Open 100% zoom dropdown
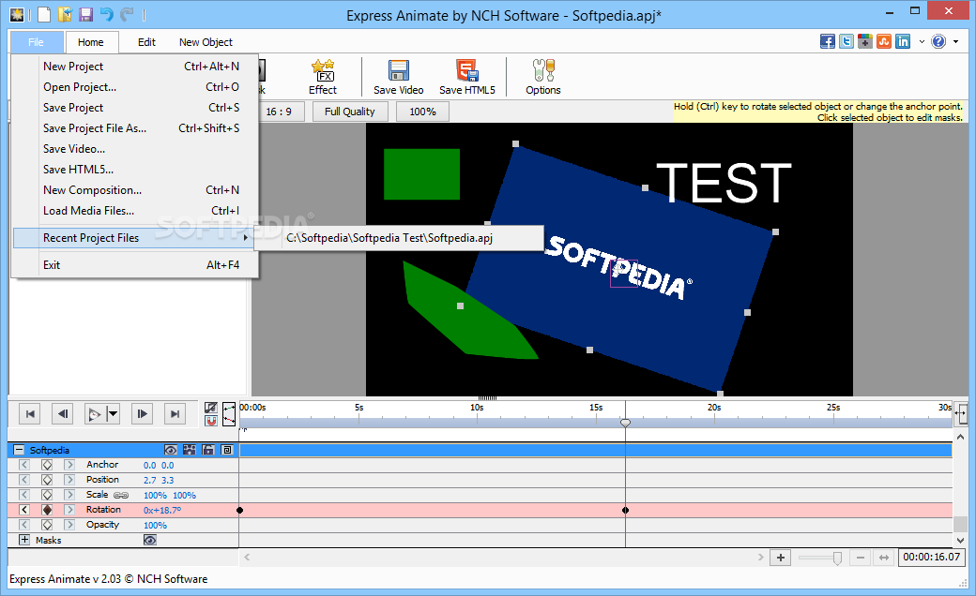 (x=422, y=112)
